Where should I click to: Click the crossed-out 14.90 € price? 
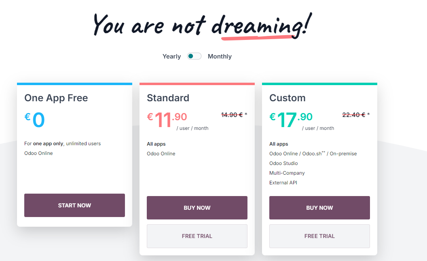(x=232, y=115)
